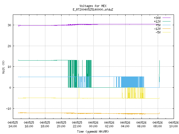Click the x-axis label 040525 16:00
The height and width of the screenshot is (134, 179).
click(29, 125)
